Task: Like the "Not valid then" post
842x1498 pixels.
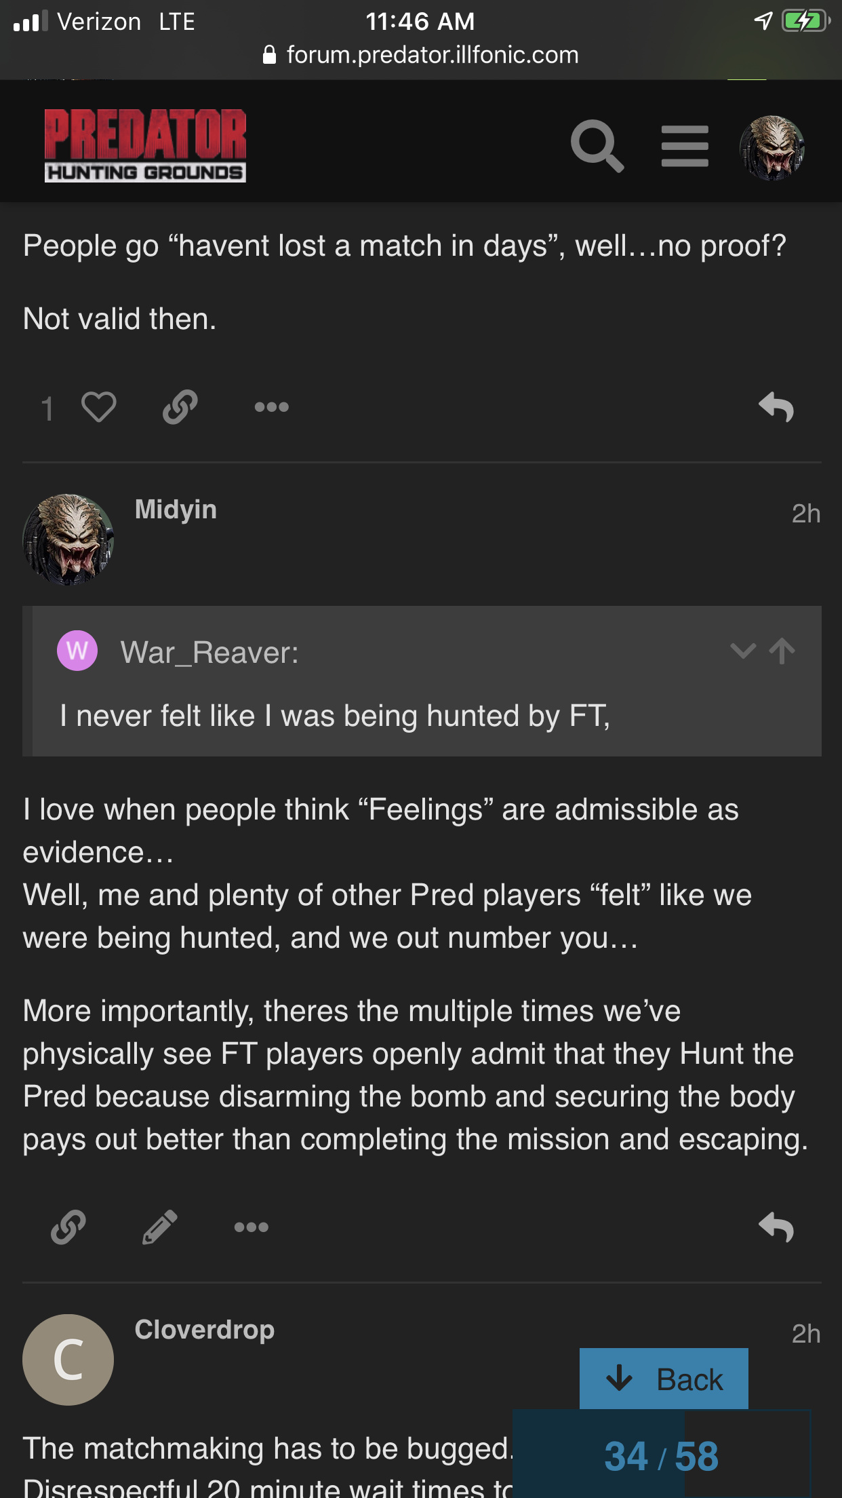Action: (99, 408)
